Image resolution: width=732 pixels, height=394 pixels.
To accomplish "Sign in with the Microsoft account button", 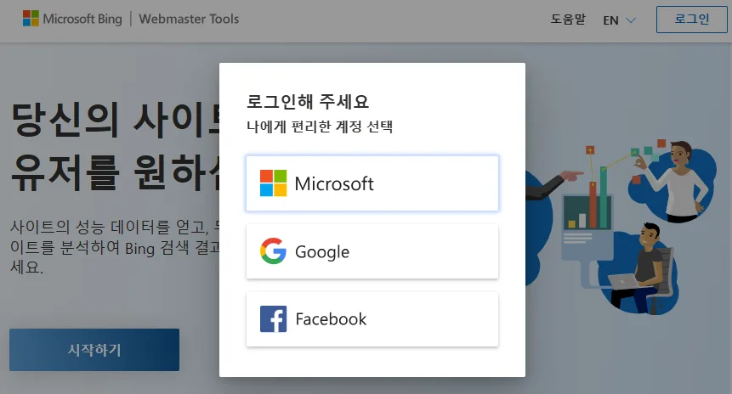I will (372, 183).
